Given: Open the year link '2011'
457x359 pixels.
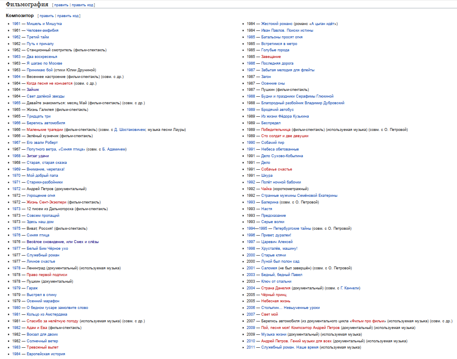Looking at the screenshot, I should click(251, 347).
